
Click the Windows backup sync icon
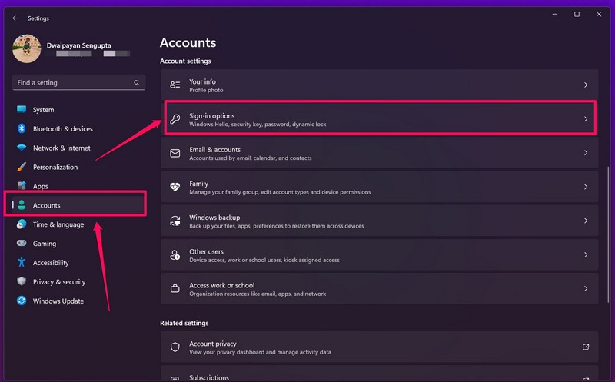click(x=175, y=221)
